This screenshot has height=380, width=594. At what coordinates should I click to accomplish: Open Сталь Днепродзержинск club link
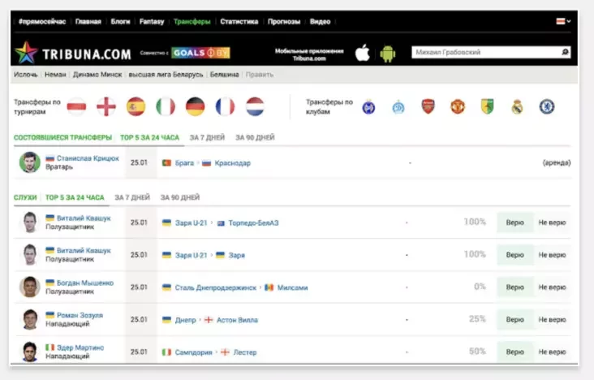tap(216, 287)
